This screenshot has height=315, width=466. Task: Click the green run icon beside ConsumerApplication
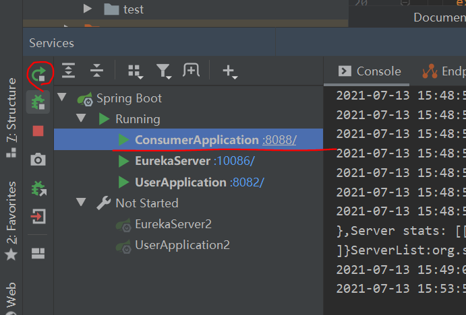click(123, 140)
